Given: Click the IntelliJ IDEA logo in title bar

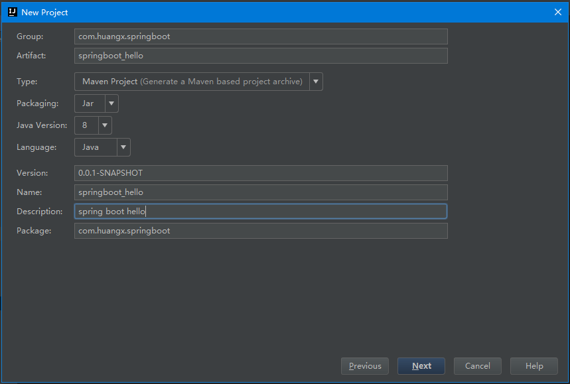Looking at the screenshot, I should click(13, 12).
